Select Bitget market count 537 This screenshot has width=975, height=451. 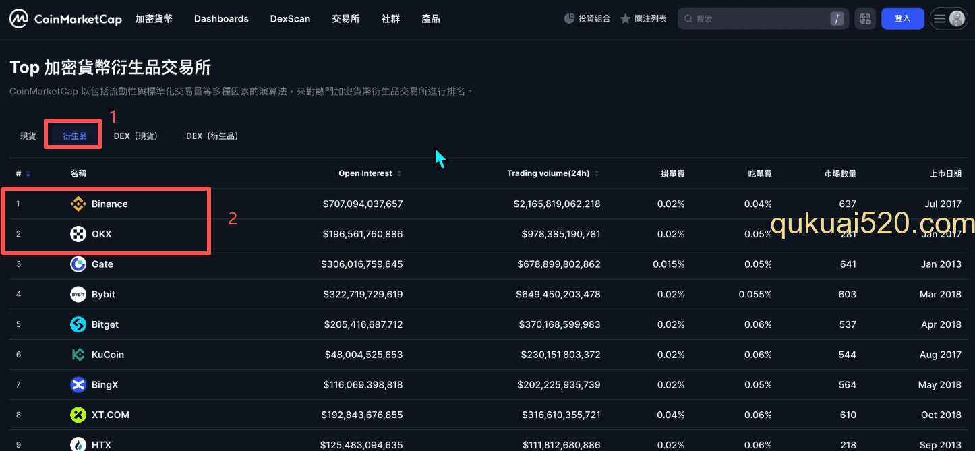point(848,324)
